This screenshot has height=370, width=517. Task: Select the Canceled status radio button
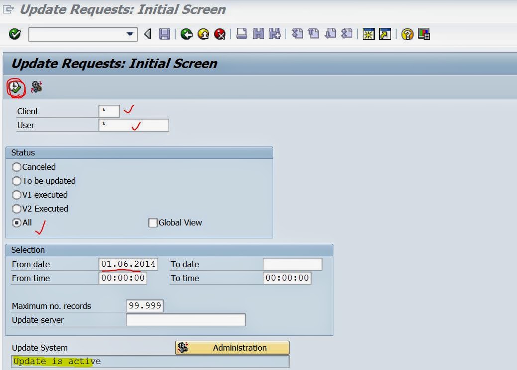point(16,167)
